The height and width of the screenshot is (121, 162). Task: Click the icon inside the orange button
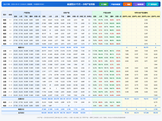[x=126, y=5]
